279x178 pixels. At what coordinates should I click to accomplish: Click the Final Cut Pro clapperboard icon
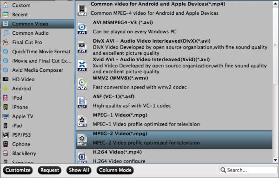[6, 42]
